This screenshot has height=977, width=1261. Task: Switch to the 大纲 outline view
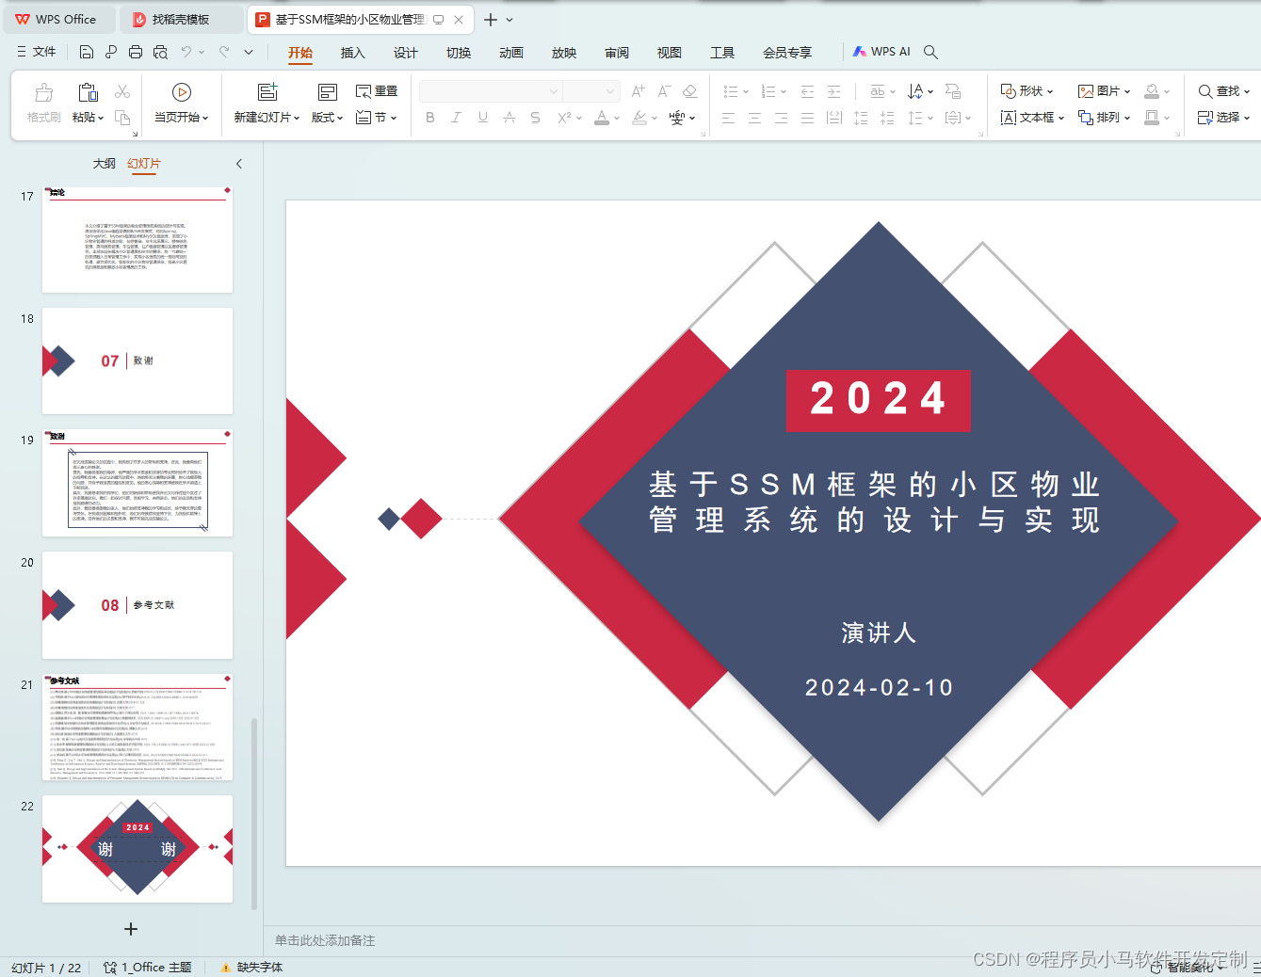104,163
